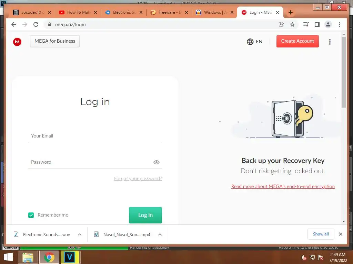
Task: Click the muted volume tray icon
Action: point(304,257)
